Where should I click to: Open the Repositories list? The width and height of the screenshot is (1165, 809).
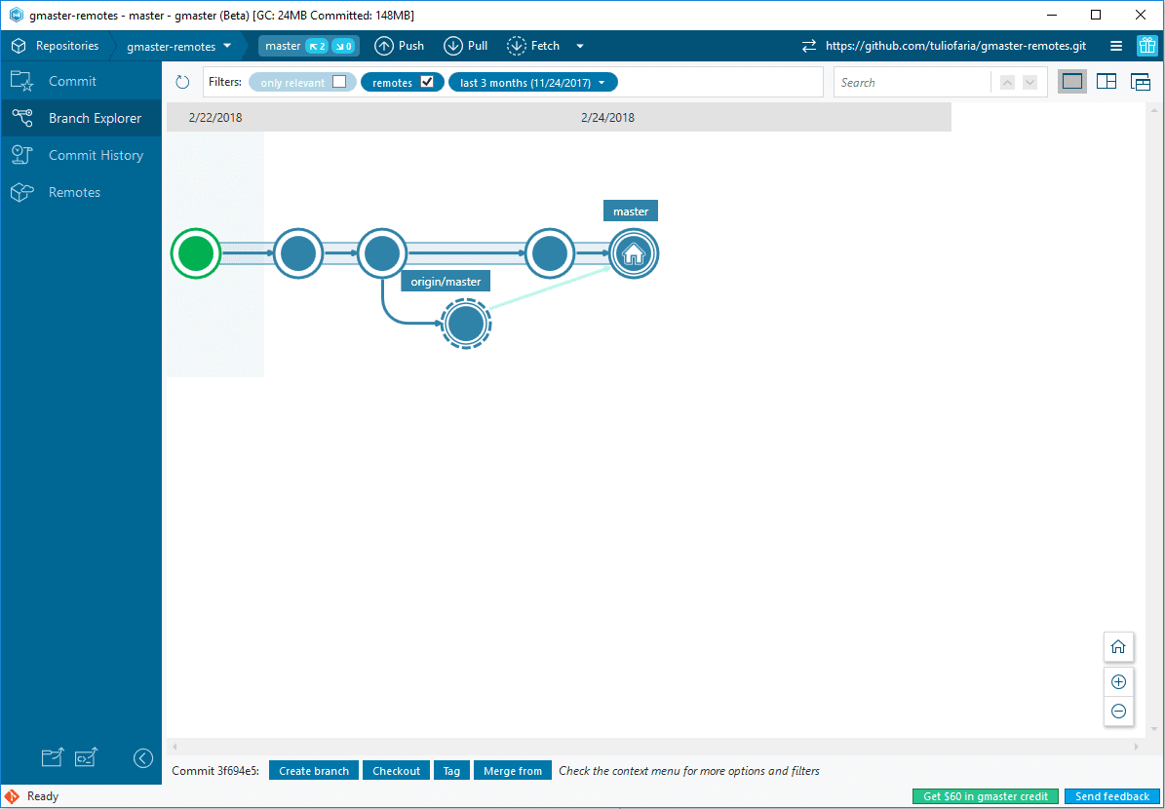(x=55, y=46)
